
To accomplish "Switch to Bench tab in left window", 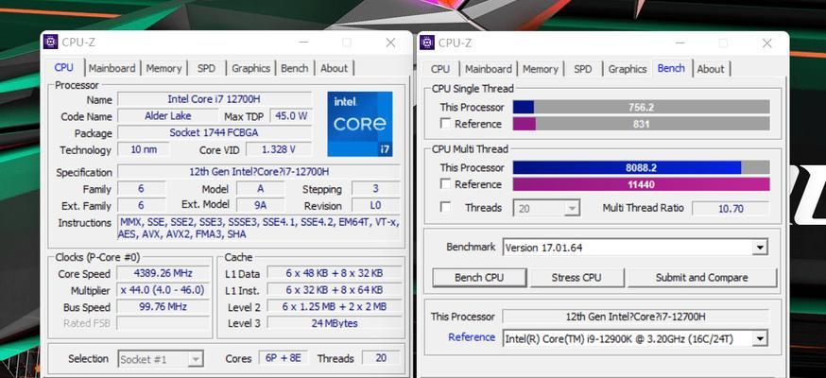I will click(x=295, y=68).
